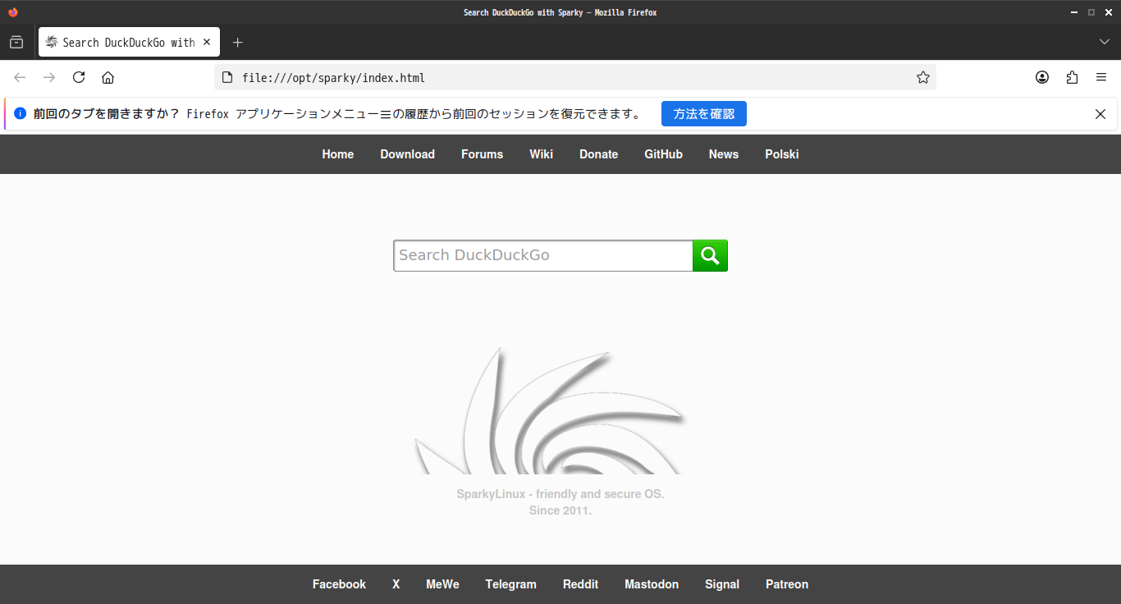This screenshot has width=1121, height=604.
Task: Click the blue info icon in notification
Action: pos(20,114)
